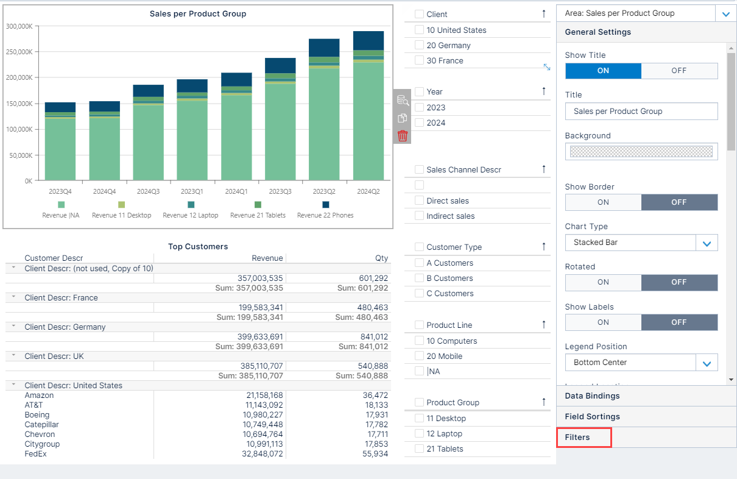Click the blue resize arrows near the France filter
The image size is (737, 479).
(x=546, y=68)
